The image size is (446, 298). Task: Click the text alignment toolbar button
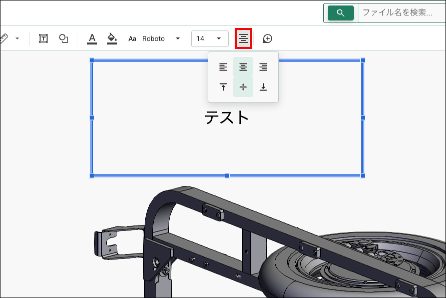[x=243, y=38]
